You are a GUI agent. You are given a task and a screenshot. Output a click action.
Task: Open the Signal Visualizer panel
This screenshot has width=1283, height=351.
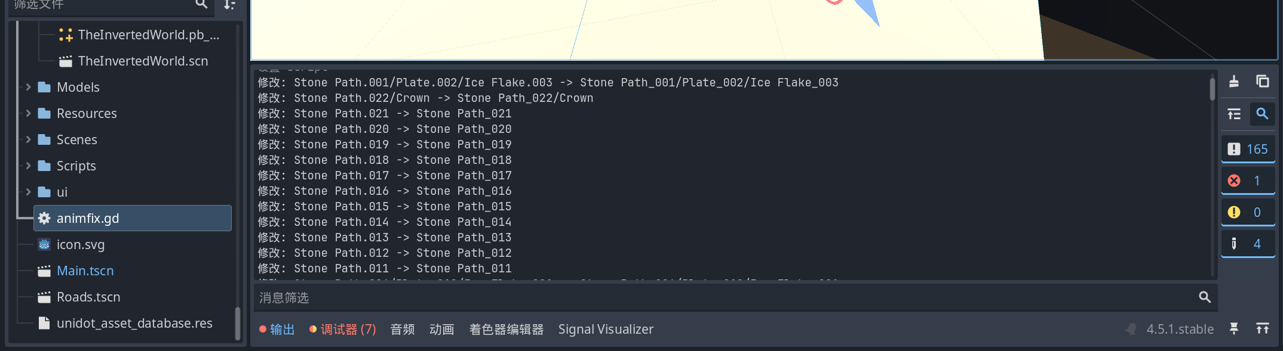click(606, 329)
